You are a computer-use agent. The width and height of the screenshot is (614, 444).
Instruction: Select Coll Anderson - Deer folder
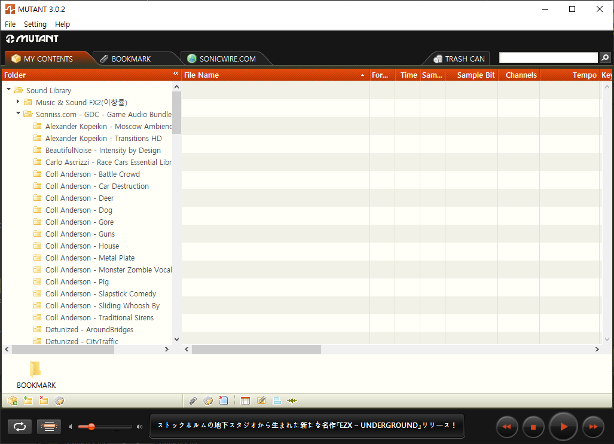coord(80,198)
